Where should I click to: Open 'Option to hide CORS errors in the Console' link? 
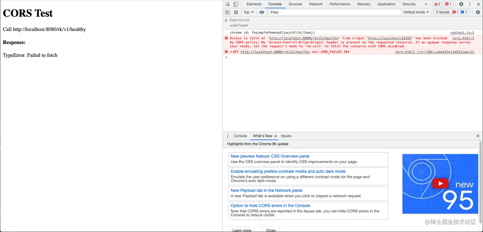coord(270,206)
